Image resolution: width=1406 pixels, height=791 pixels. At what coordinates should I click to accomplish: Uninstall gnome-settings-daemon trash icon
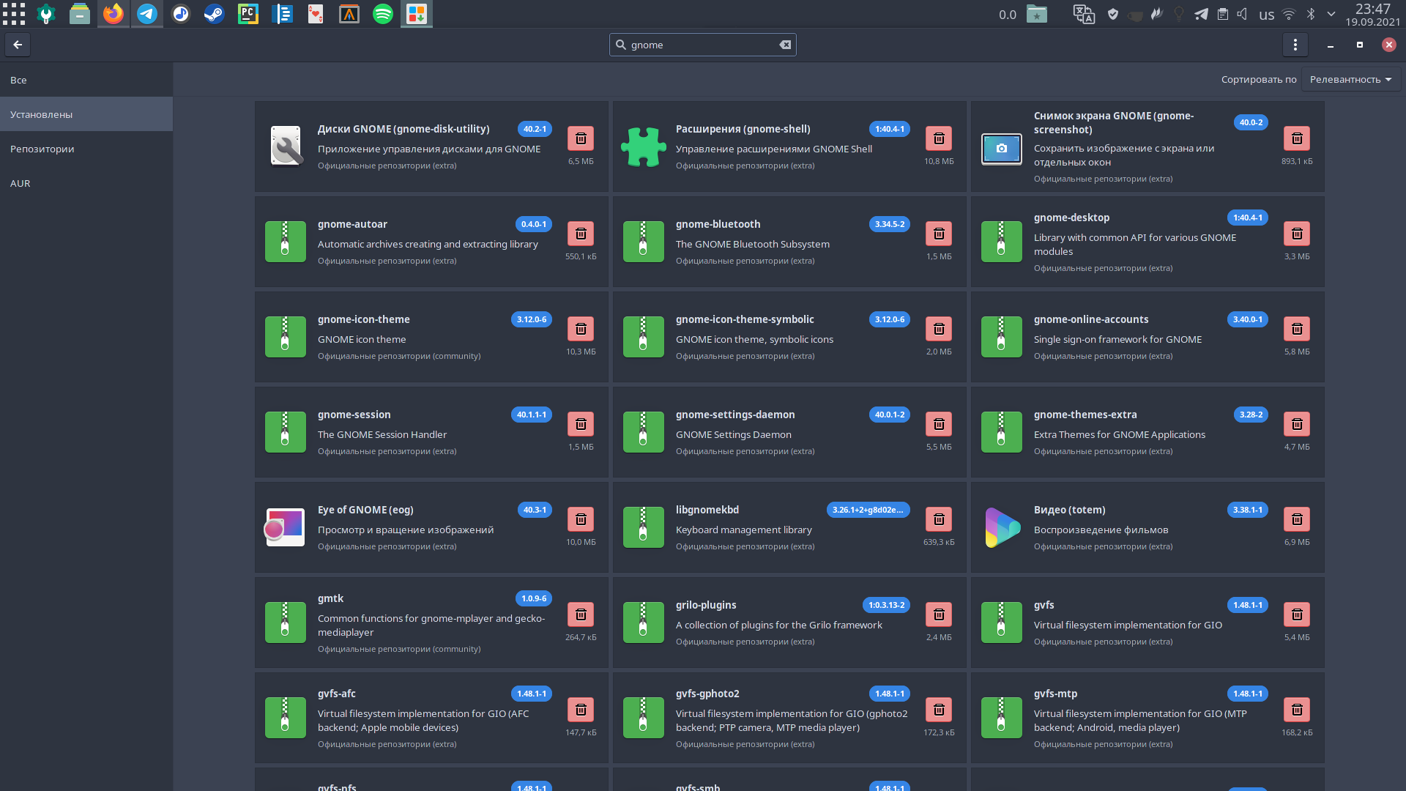coord(939,424)
